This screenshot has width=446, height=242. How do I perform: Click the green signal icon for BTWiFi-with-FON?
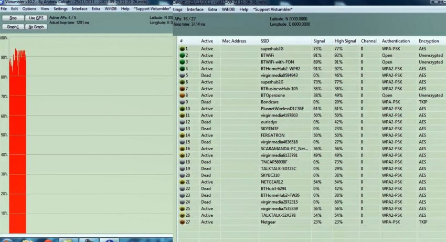[182, 62]
